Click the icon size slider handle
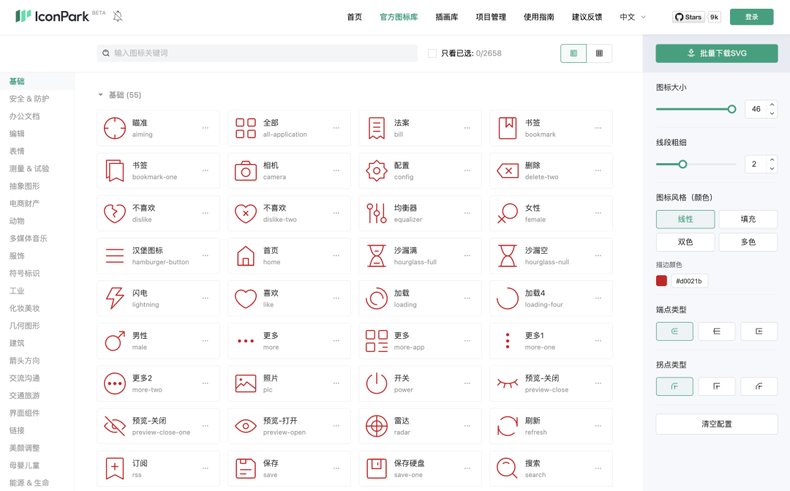Image resolution: width=790 pixels, height=491 pixels. [x=731, y=109]
